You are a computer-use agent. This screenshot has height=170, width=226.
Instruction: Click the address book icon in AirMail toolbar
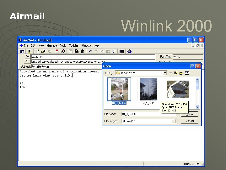click(30, 51)
